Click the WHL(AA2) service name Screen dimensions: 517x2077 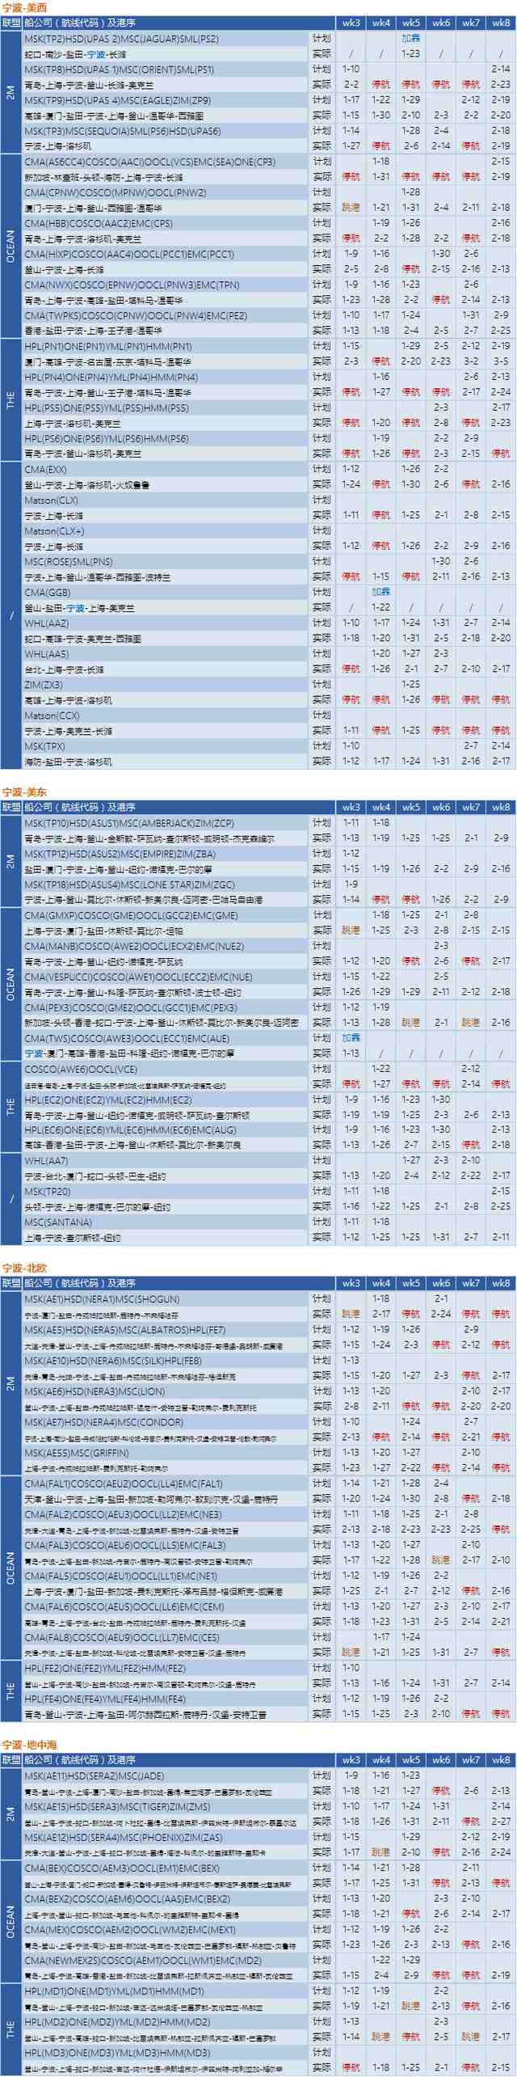pyautogui.click(x=47, y=623)
